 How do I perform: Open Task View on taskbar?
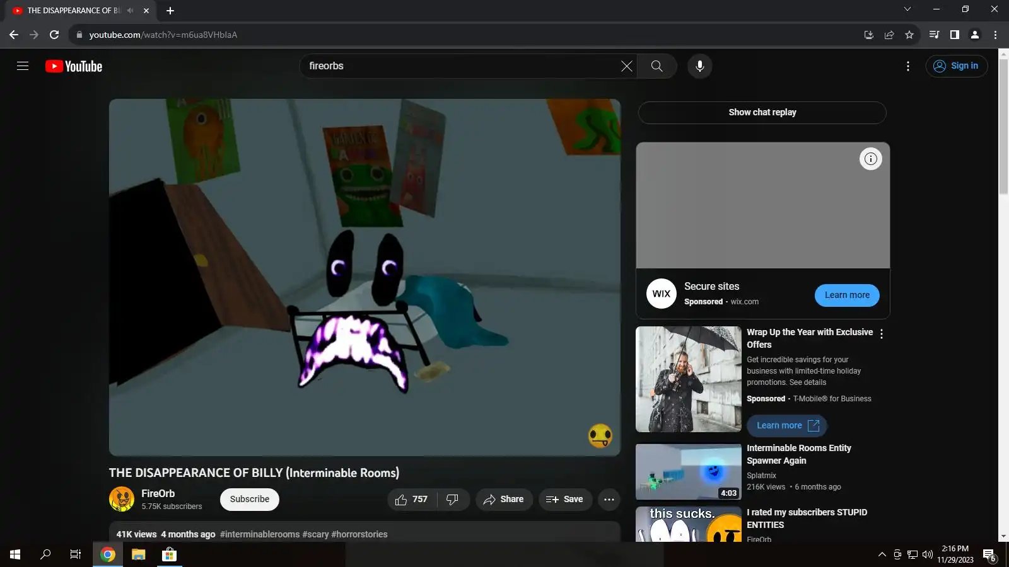click(76, 554)
